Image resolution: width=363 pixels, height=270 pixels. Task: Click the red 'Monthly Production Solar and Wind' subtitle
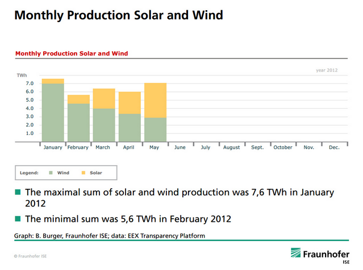[72, 54]
